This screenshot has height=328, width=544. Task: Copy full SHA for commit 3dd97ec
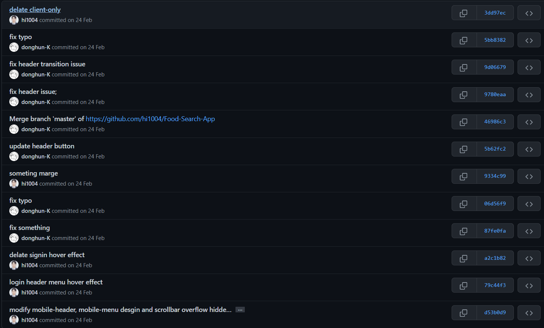coord(464,13)
